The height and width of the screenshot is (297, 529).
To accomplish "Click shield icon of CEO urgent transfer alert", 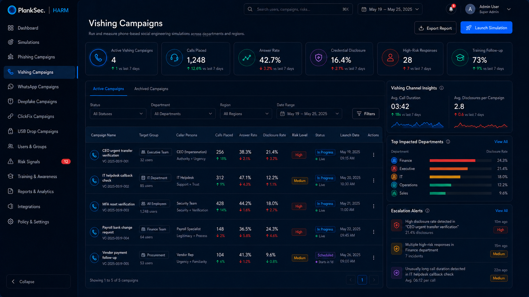I will (396, 226).
